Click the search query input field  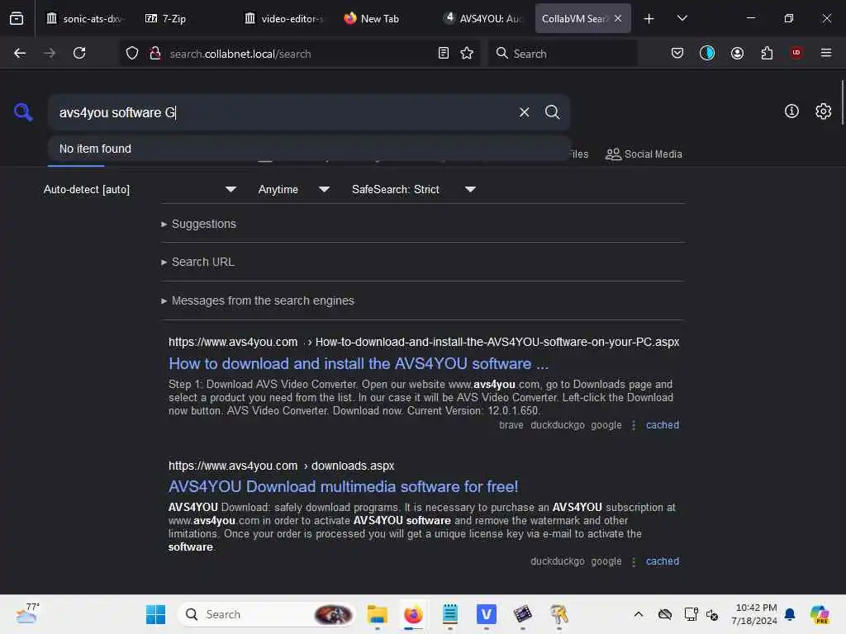(x=283, y=112)
